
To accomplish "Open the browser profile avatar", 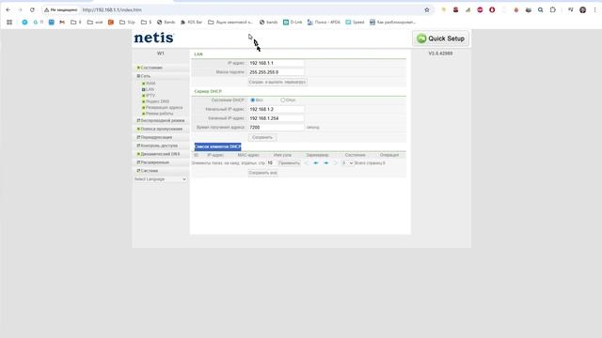I will (x=583, y=10).
